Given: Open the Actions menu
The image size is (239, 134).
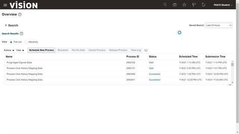Looking at the screenshot, I should coord(9,50).
